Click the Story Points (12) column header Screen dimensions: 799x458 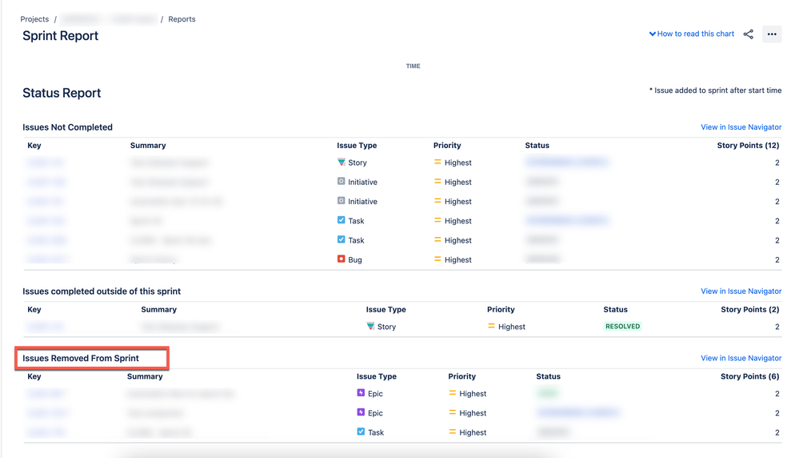pos(748,146)
